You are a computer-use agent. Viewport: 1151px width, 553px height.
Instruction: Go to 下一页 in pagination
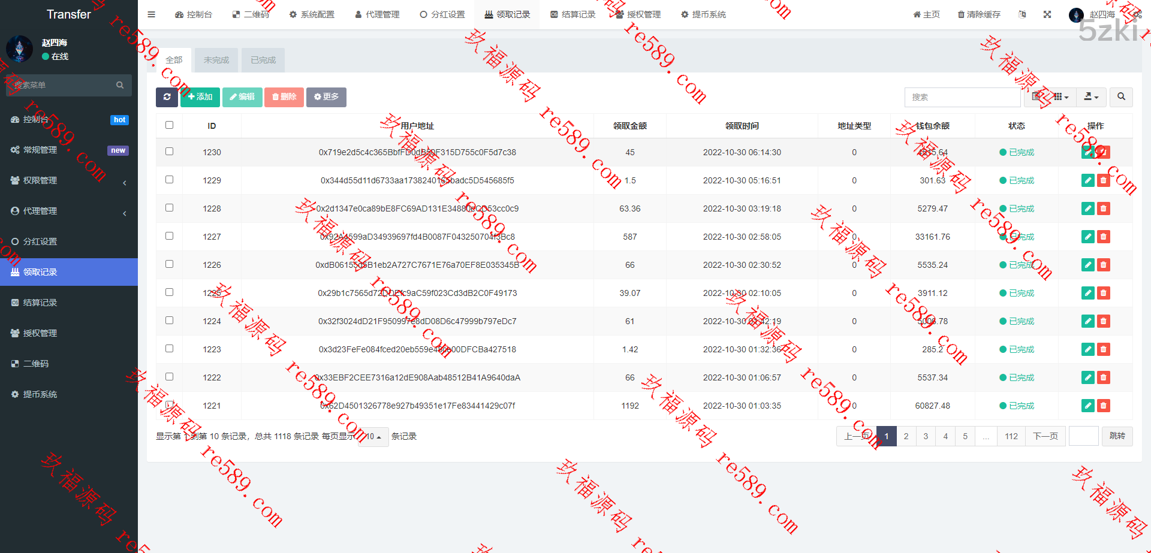tap(1045, 436)
